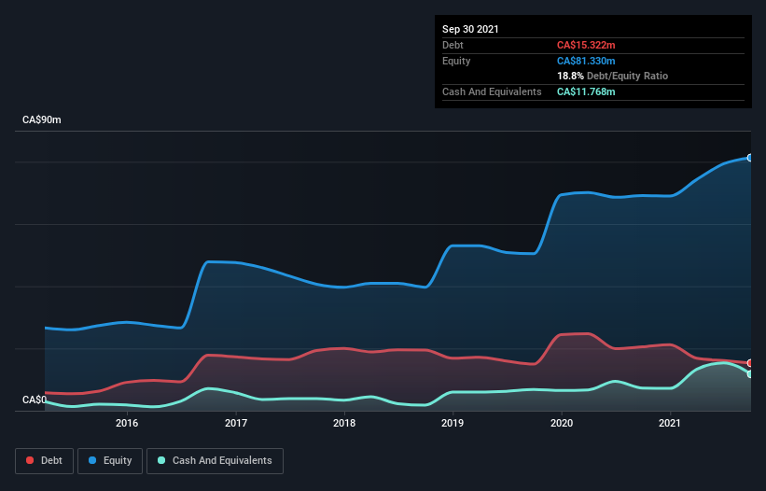The image size is (766, 491).
Task: Select the 2019 x-axis label
Action: coord(453,423)
